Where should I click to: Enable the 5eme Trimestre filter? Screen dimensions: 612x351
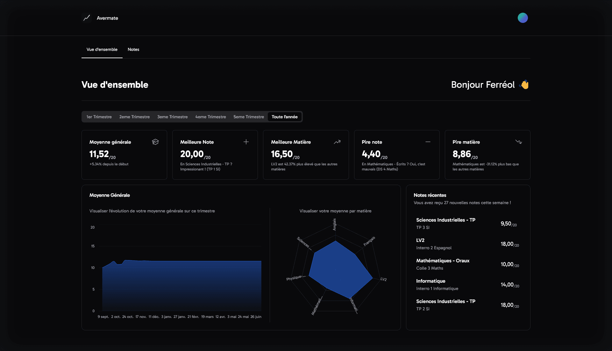(x=249, y=117)
